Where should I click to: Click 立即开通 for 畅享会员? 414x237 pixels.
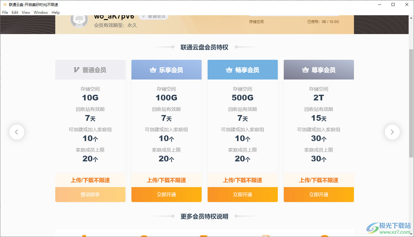click(x=243, y=195)
